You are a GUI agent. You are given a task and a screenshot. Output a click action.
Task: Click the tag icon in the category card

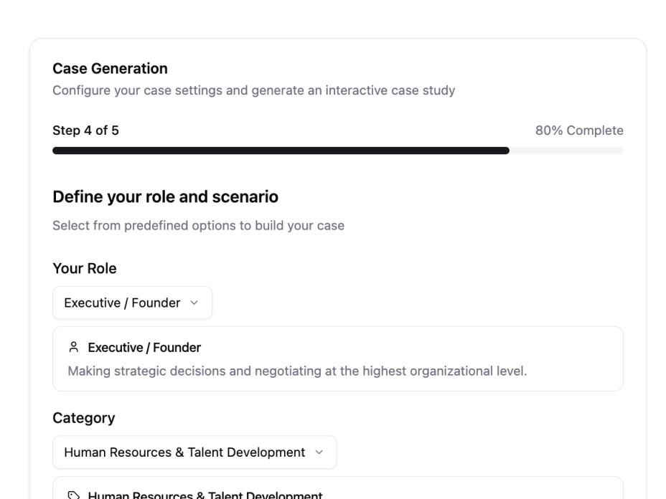[72, 495]
